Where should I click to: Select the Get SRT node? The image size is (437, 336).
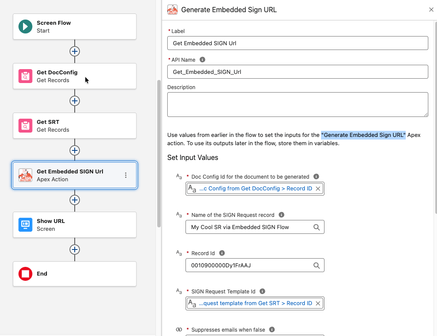click(x=75, y=126)
